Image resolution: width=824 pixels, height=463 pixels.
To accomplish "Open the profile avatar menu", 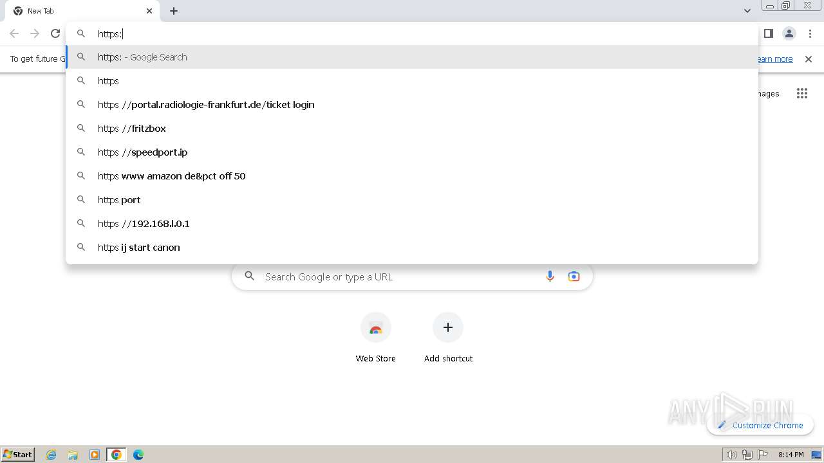I will [x=789, y=33].
